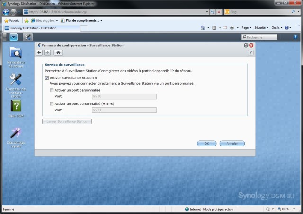The height and width of the screenshot is (214, 303).
Task: Click the HTTPS port 9901 input field
Action: 124,110
